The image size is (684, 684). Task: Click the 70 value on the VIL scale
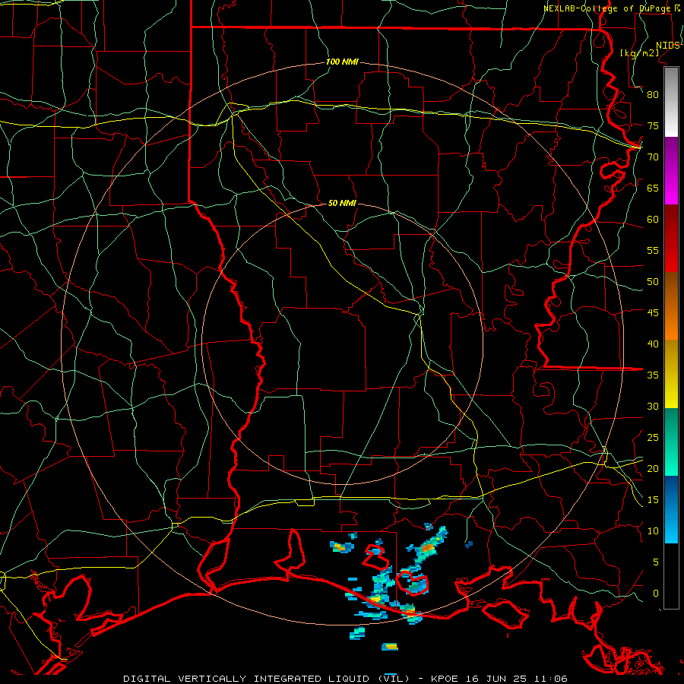point(653,157)
